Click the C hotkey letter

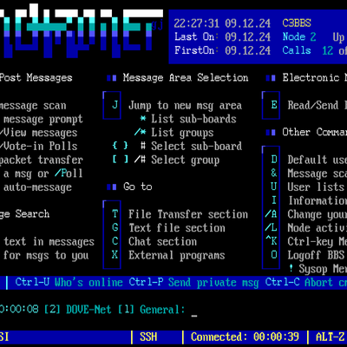pos(115,241)
